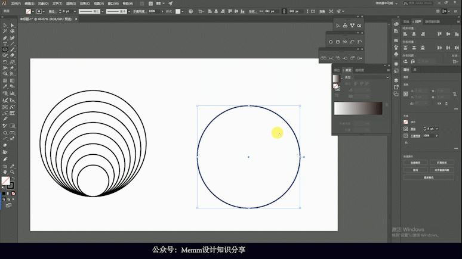The height and width of the screenshot is (259, 462).
Task: Select the Hand tool
Action: point(5,172)
